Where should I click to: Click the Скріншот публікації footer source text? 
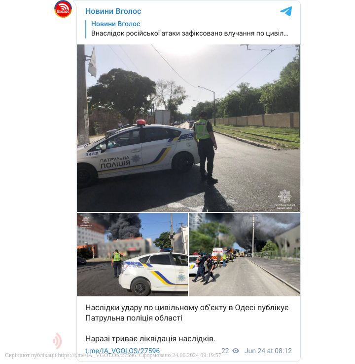(113, 355)
